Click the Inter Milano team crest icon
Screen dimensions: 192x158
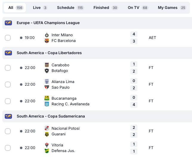click(x=47, y=35)
